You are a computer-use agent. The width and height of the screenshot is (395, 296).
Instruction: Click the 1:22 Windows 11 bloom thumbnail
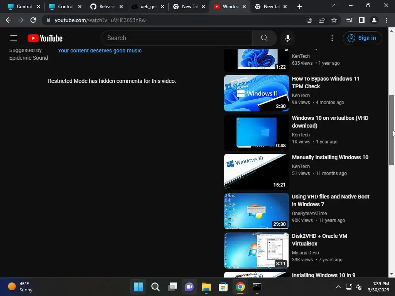[x=257, y=60]
